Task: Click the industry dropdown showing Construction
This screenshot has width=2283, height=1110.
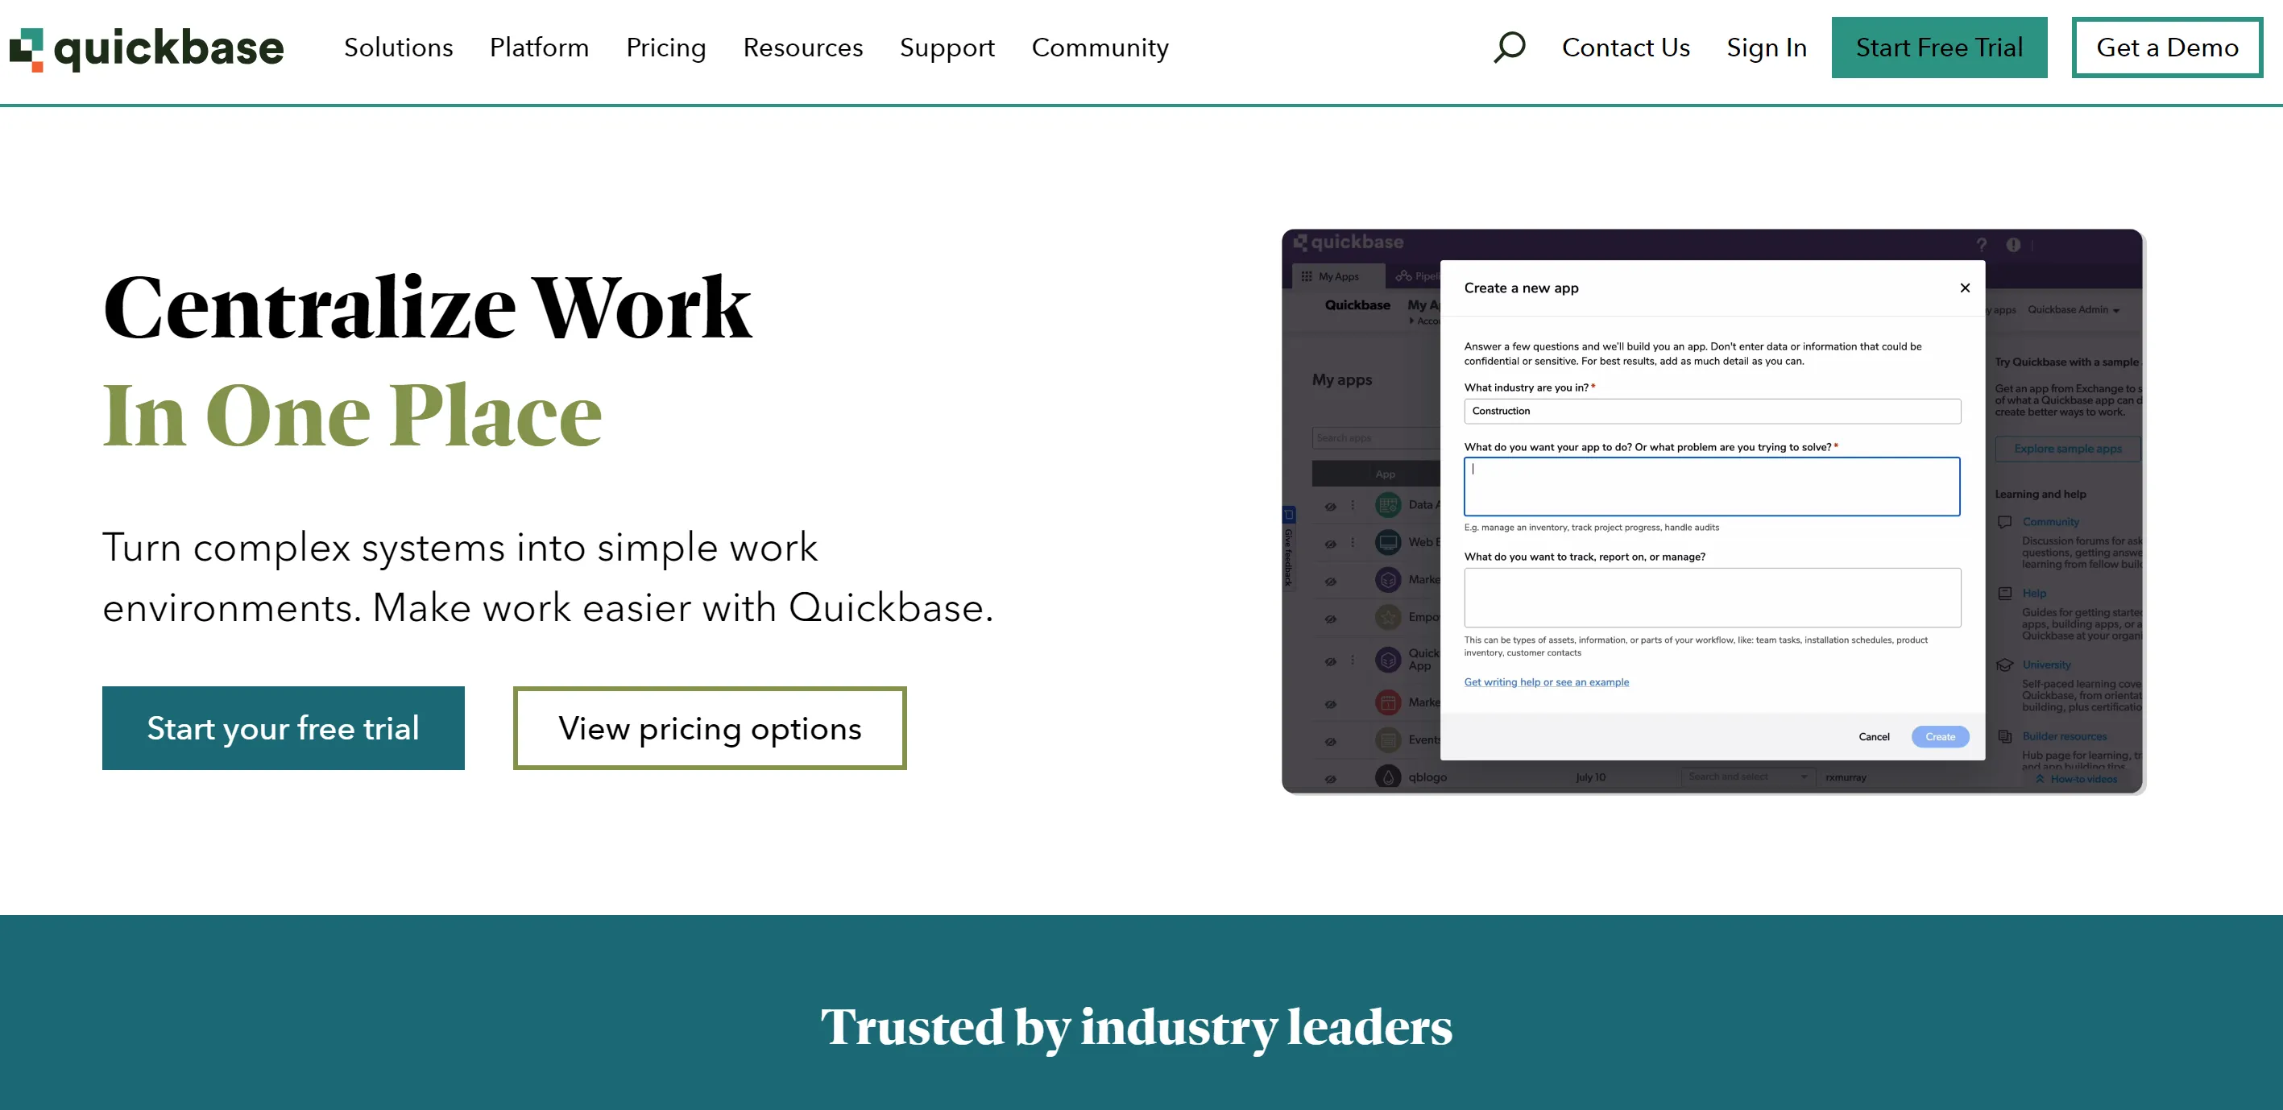Action: coord(1713,411)
